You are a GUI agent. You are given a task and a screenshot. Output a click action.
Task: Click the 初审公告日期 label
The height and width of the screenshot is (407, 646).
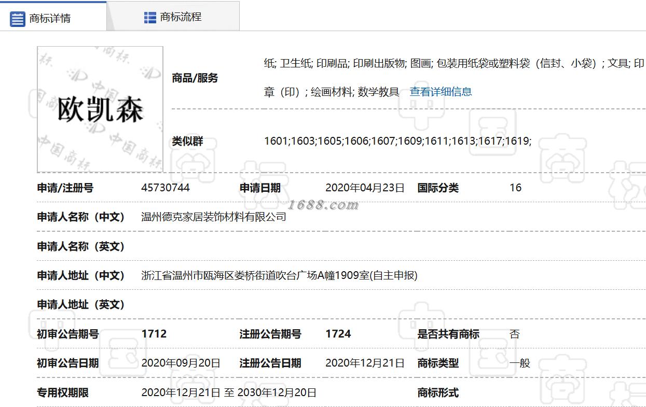click(x=68, y=363)
